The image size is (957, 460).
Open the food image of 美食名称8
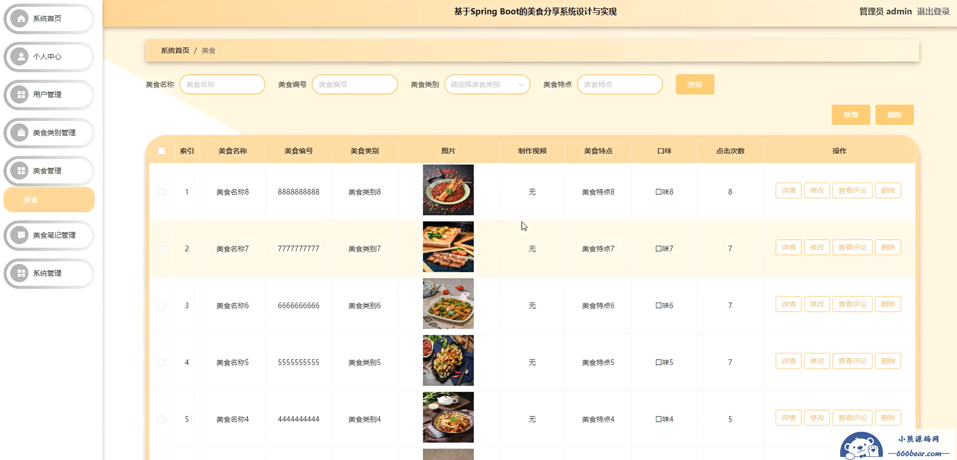click(448, 190)
